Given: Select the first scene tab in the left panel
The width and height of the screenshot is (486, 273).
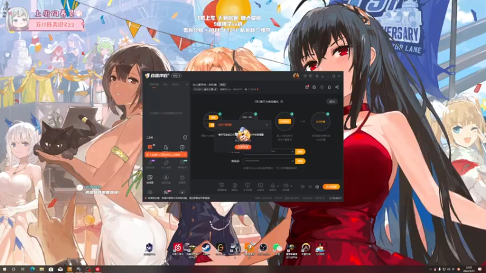Looking at the screenshot, I should point(154,84).
